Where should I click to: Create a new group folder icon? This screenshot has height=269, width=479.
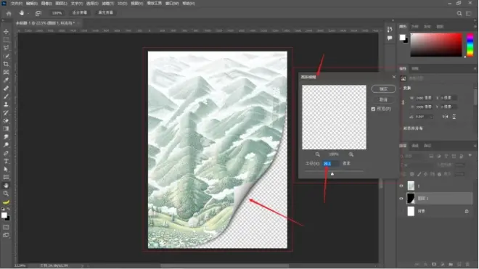click(451, 264)
